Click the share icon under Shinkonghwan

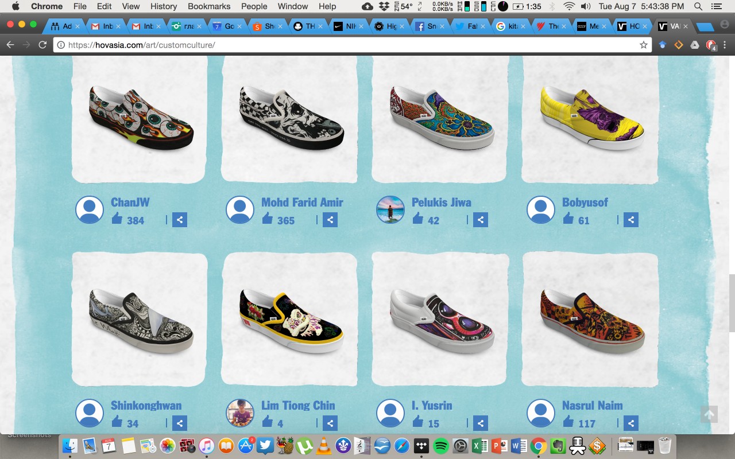180,423
